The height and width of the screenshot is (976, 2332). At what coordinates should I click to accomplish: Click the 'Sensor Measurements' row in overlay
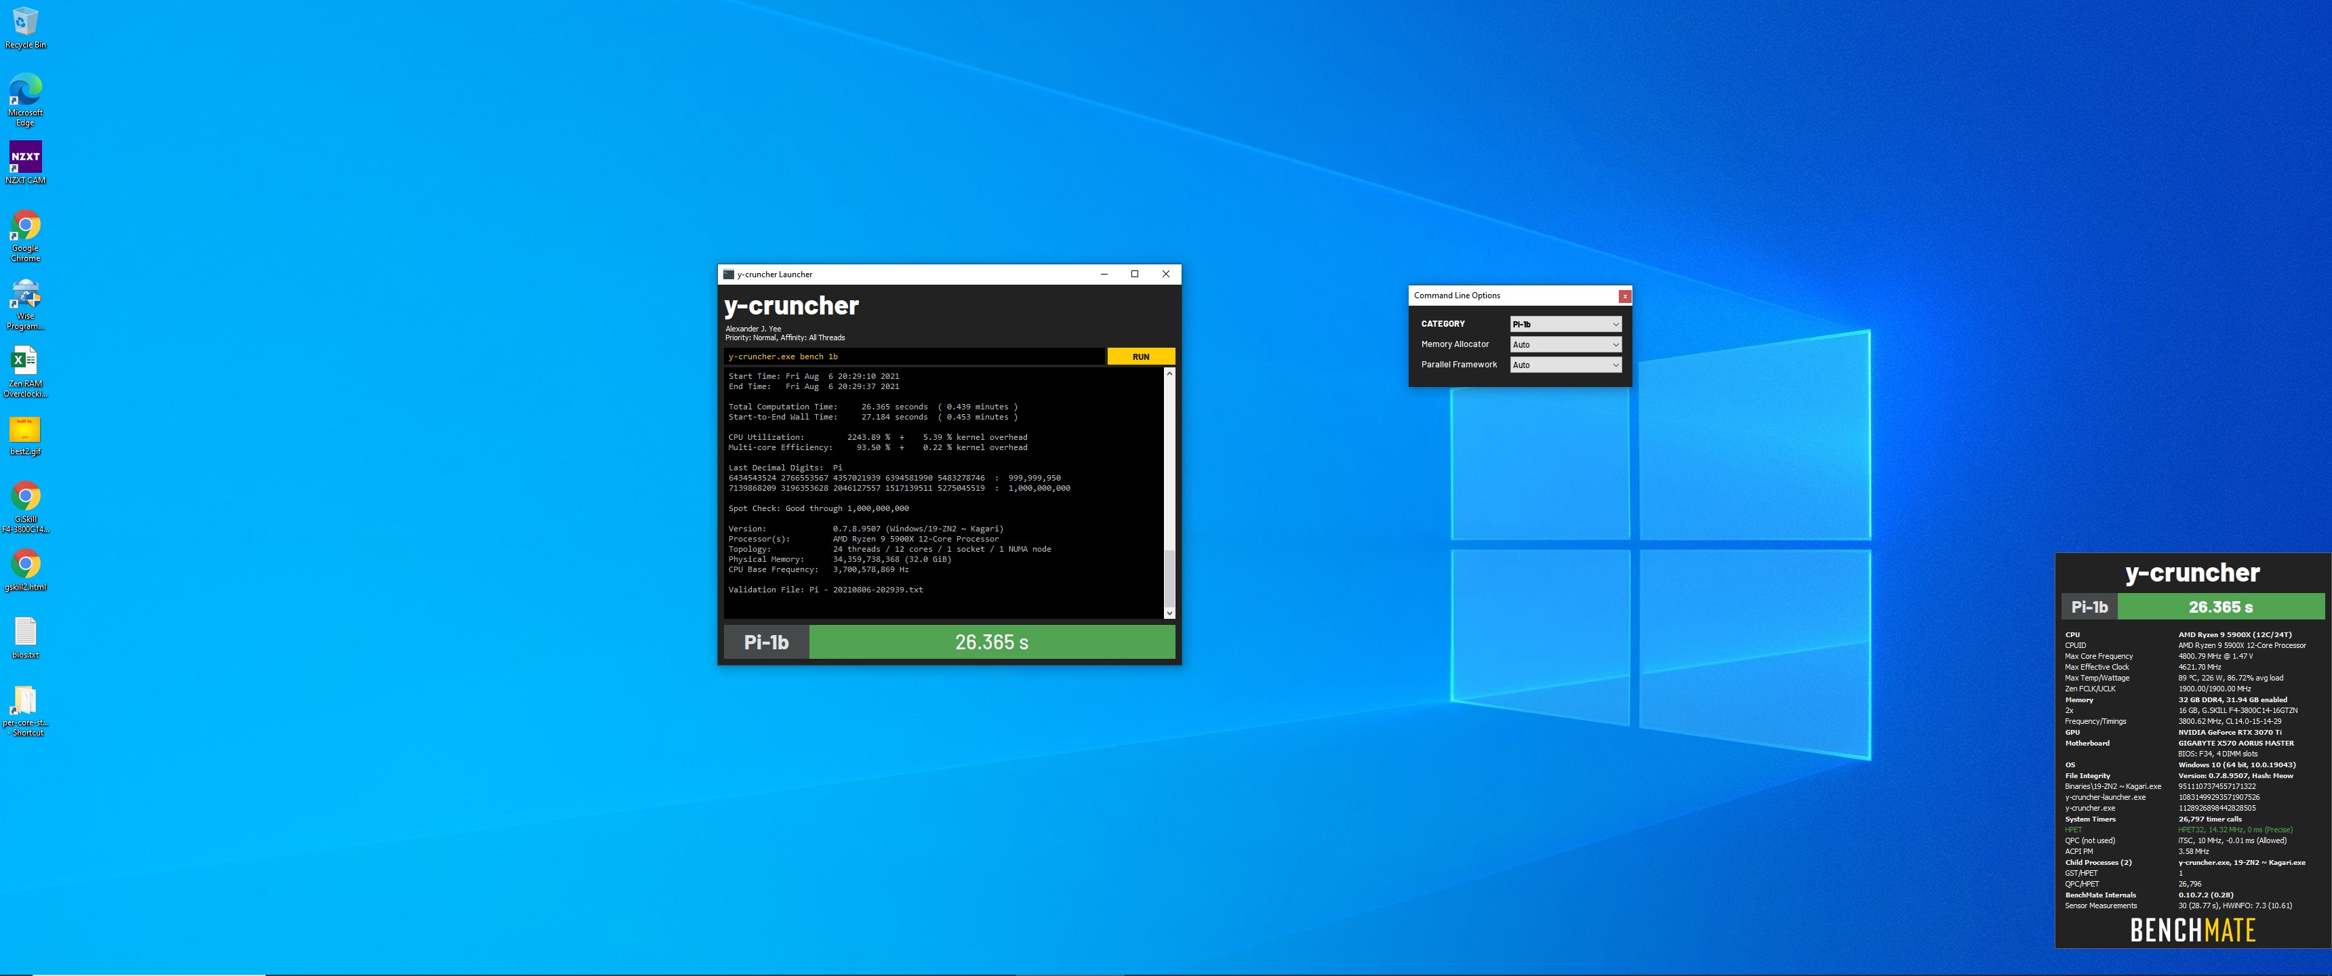[x=2192, y=906]
